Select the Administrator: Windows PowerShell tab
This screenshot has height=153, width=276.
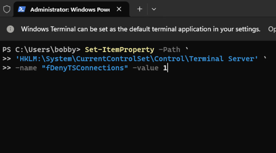click(70, 9)
